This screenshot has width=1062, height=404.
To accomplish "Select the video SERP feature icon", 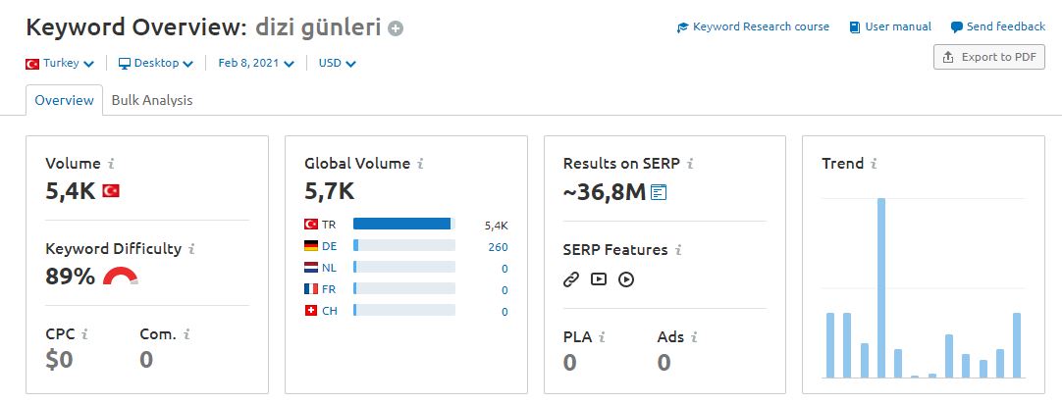I will point(599,278).
